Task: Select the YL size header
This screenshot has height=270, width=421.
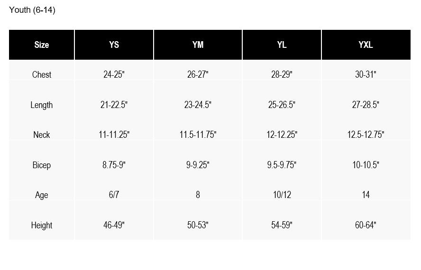Action: (282, 45)
